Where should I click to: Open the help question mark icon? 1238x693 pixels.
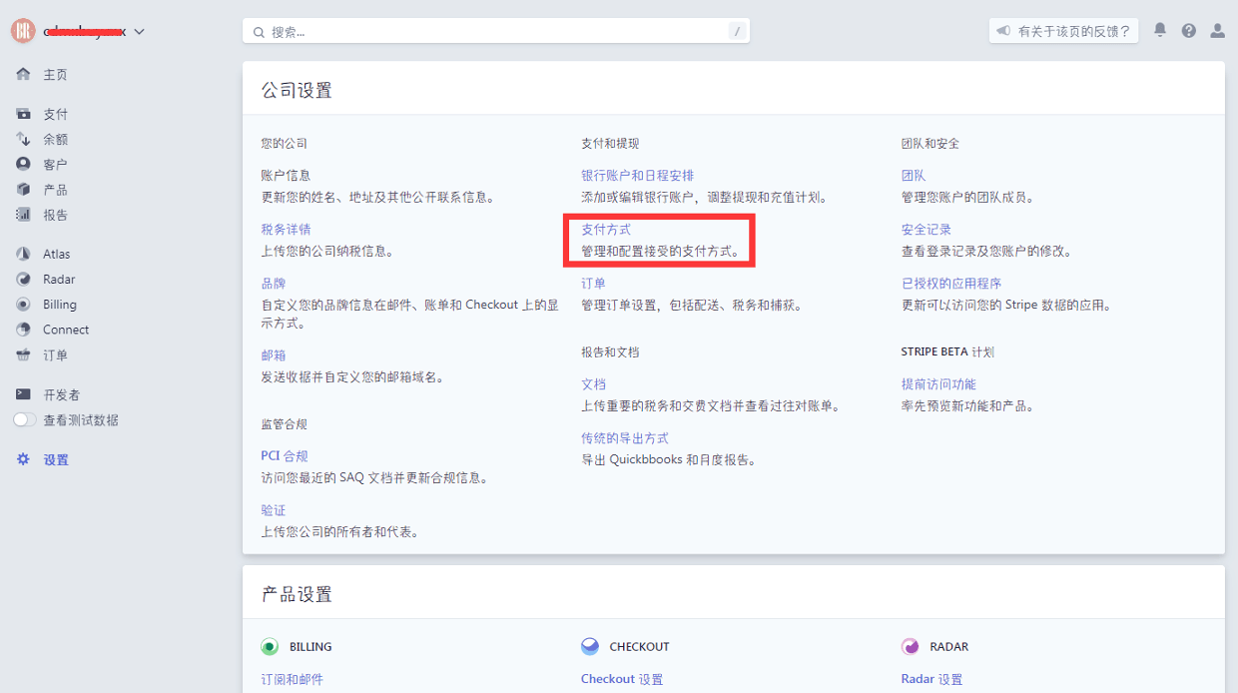[1188, 30]
